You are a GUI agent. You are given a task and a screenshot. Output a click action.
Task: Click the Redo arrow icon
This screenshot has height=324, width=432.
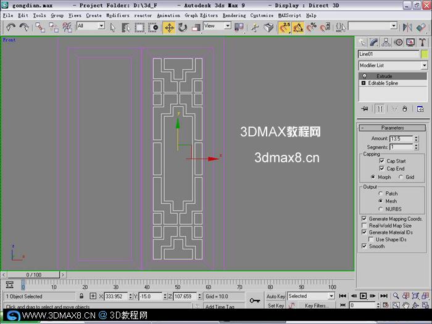(x=25, y=27)
